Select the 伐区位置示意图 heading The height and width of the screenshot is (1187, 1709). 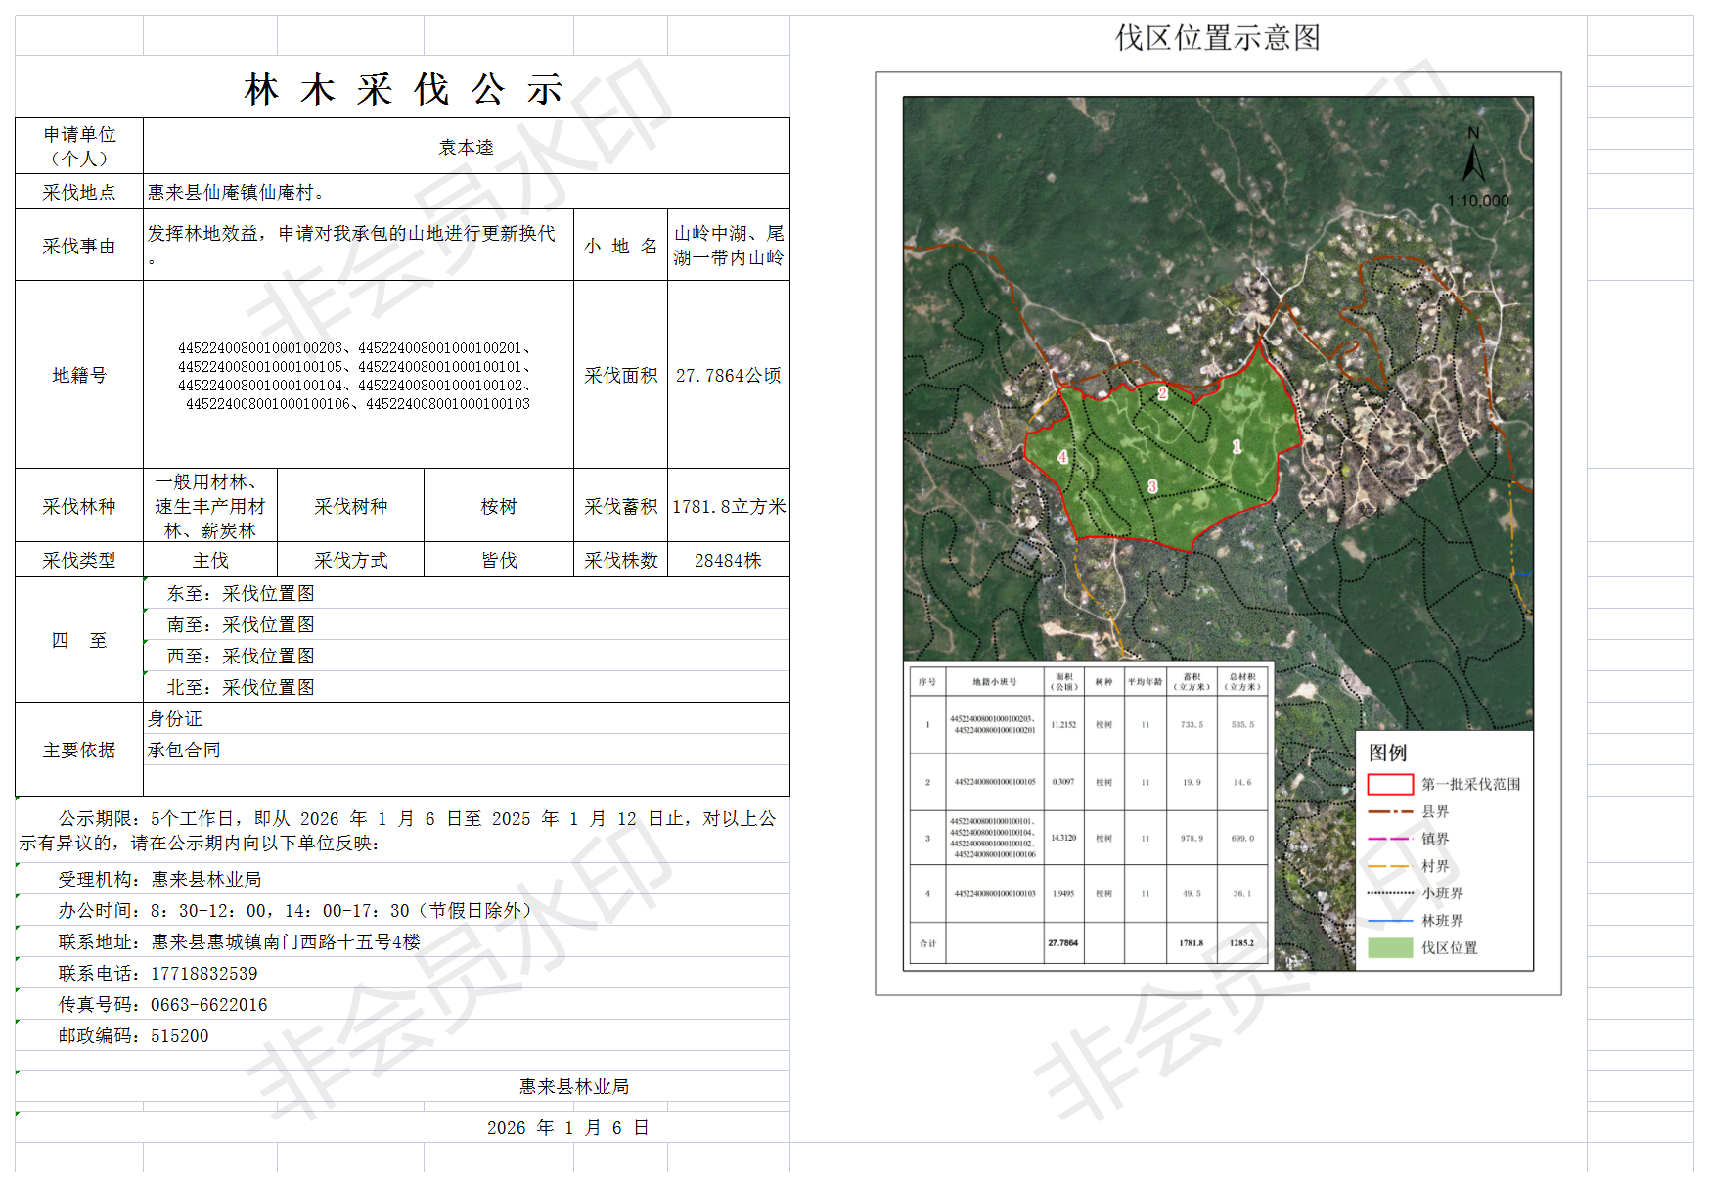(x=1218, y=38)
